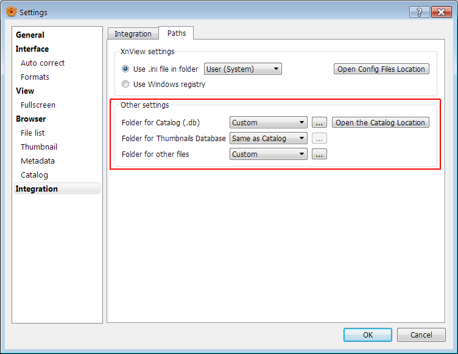Screen dimensions: 458x354
Task: Click 'Other settings' group heading
Action: pos(145,105)
